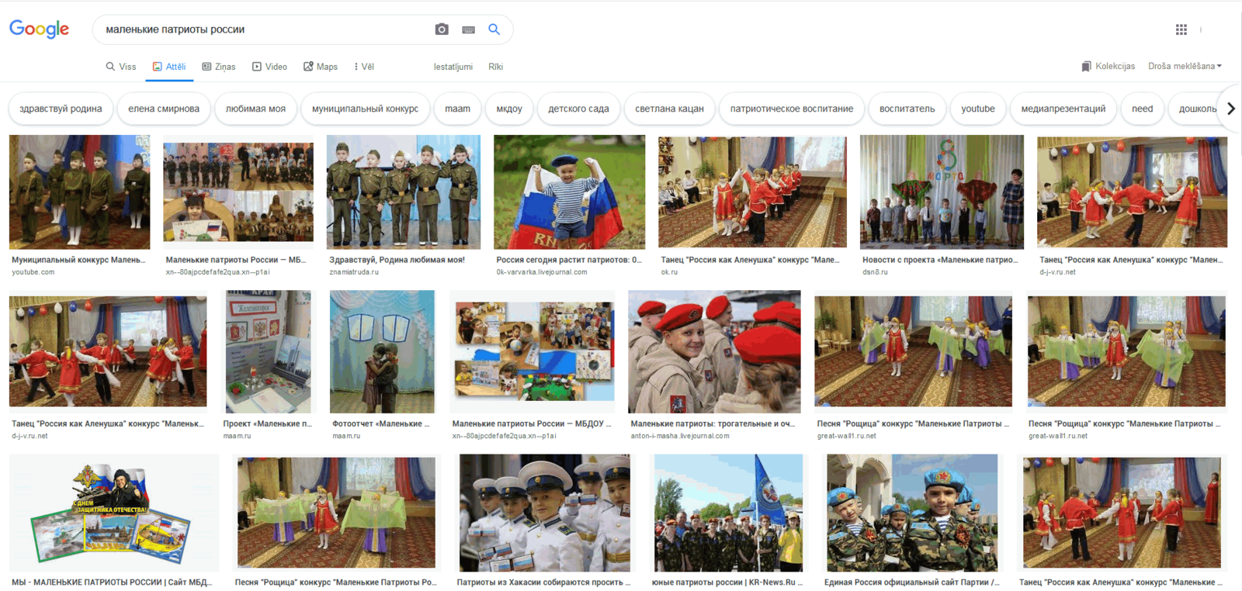The height and width of the screenshot is (591, 1242).
Task: Click the Google logo
Action: click(39, 29)
